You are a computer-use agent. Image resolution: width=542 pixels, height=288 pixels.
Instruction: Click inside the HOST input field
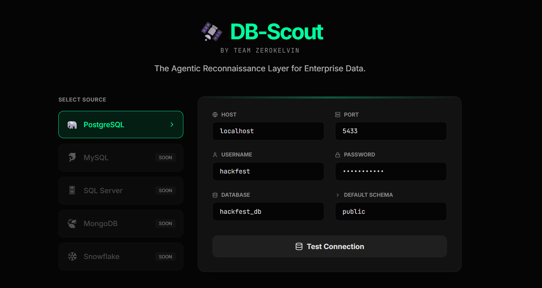pyautogui.click(x=268, y=131)
